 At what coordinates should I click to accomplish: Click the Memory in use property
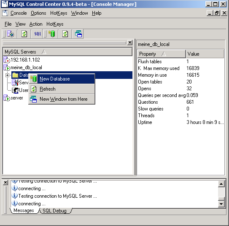tap(152, 75)
